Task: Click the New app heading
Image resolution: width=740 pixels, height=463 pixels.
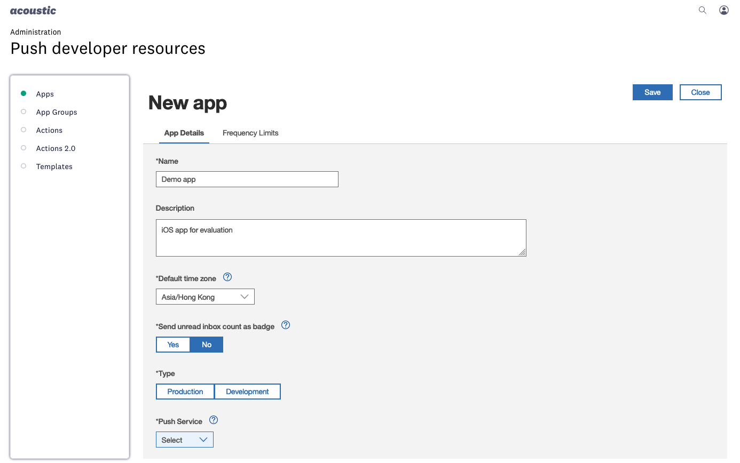Action: click(x=187, y=102)
